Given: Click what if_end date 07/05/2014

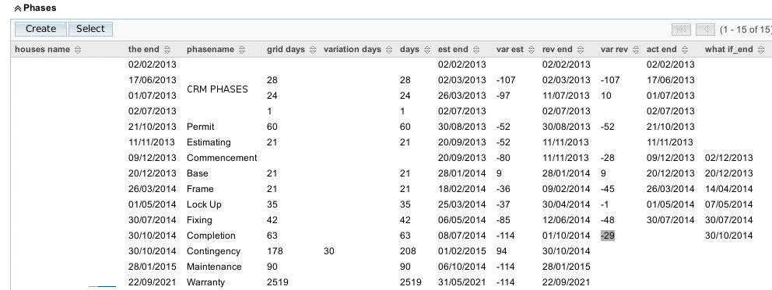Looking at the screenshot, I should click(x=728, y=204).
